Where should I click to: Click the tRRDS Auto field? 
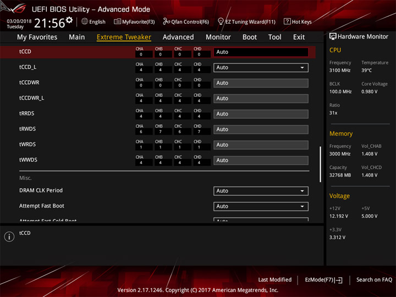261,114
